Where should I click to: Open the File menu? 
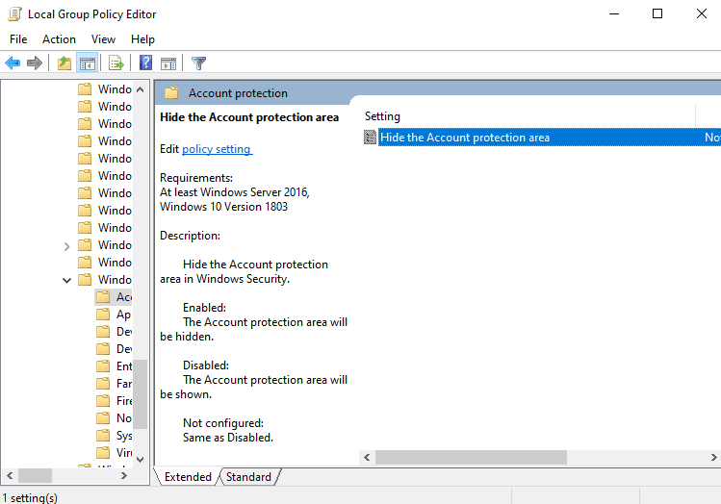(x=18, y=39)
